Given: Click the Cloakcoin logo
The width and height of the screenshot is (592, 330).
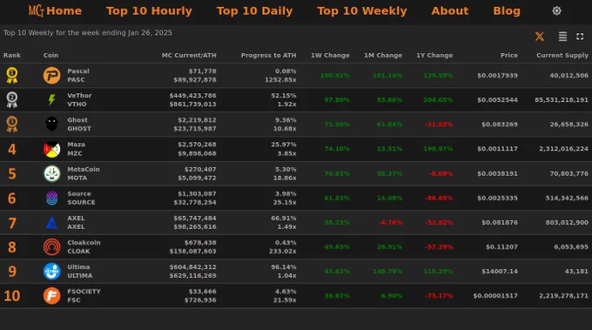Looking at the screenshot, I should coord(51,247).
